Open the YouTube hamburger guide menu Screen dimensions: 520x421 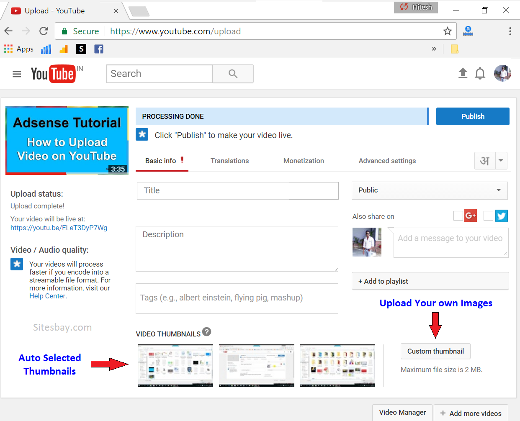click(17, 74)
